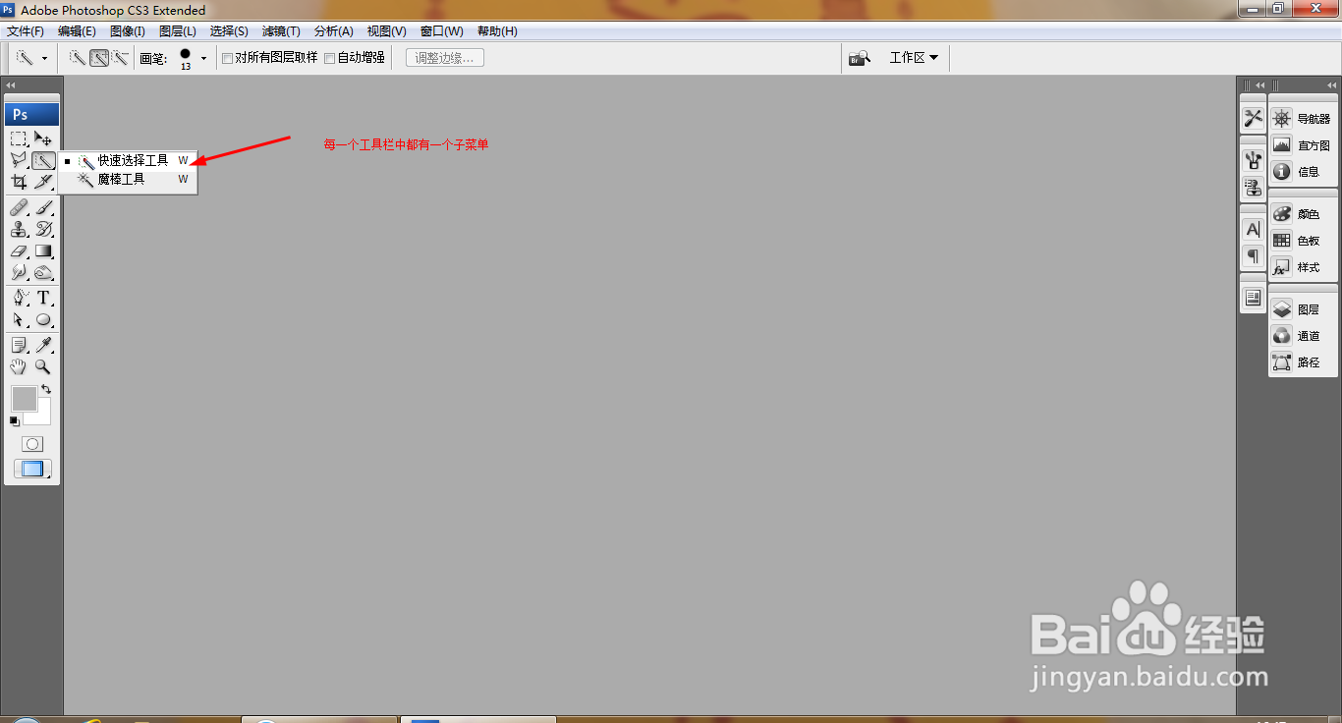Swap foreground and background colors
The image size is (1342, 723).
[x=46, y=390]
